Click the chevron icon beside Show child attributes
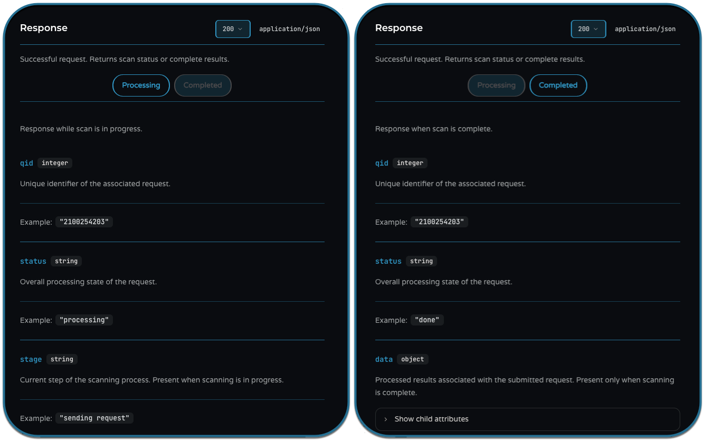Screen dimensions: 704x441 click(386, 419)
